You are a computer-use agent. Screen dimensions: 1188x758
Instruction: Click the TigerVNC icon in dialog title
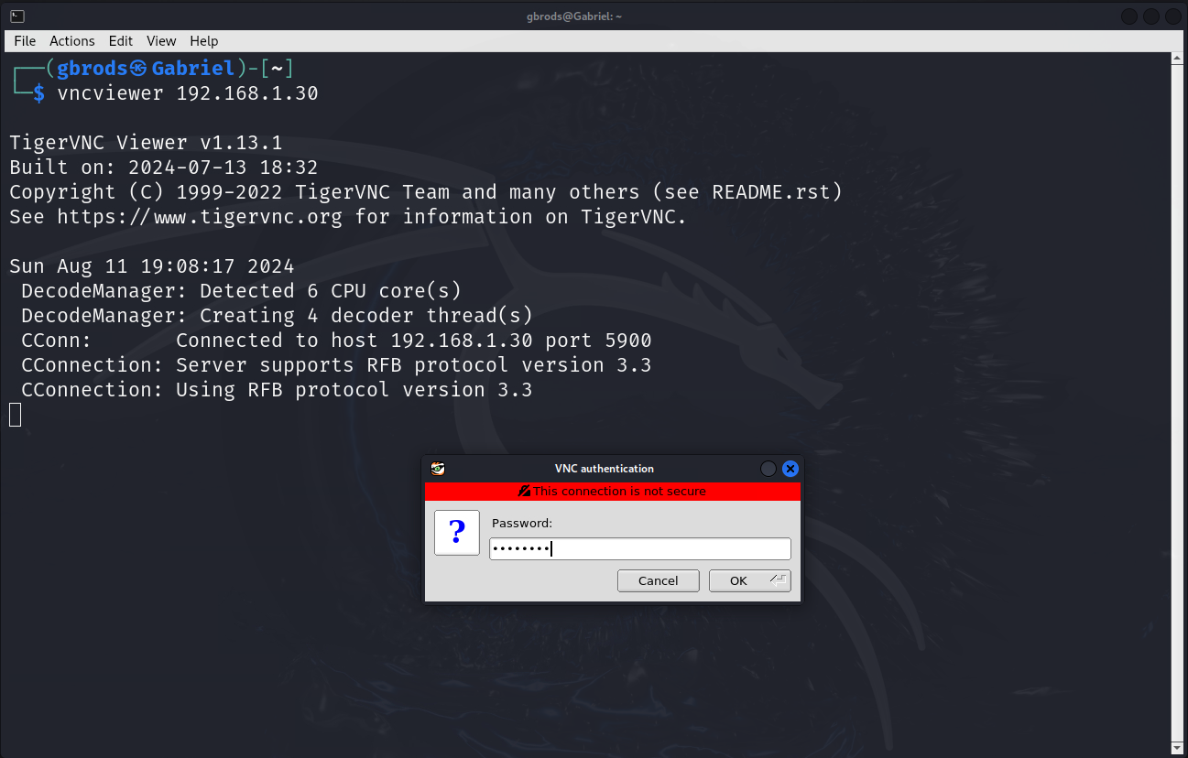click(x=438, y=469)
